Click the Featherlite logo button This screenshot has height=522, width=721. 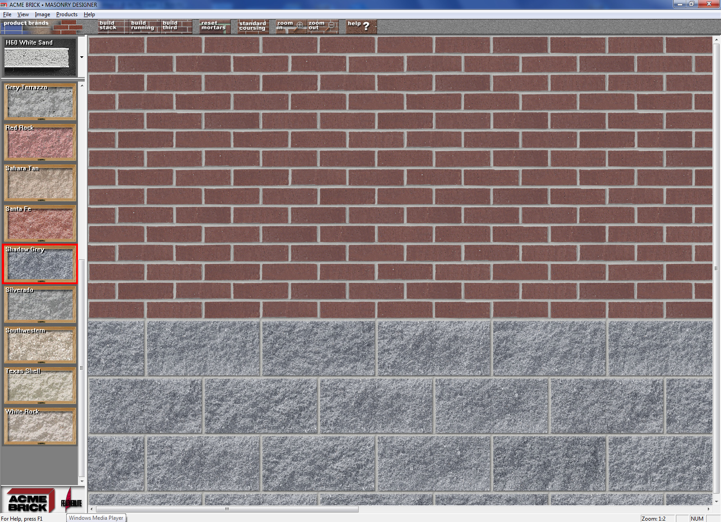[x=71, y=501]
